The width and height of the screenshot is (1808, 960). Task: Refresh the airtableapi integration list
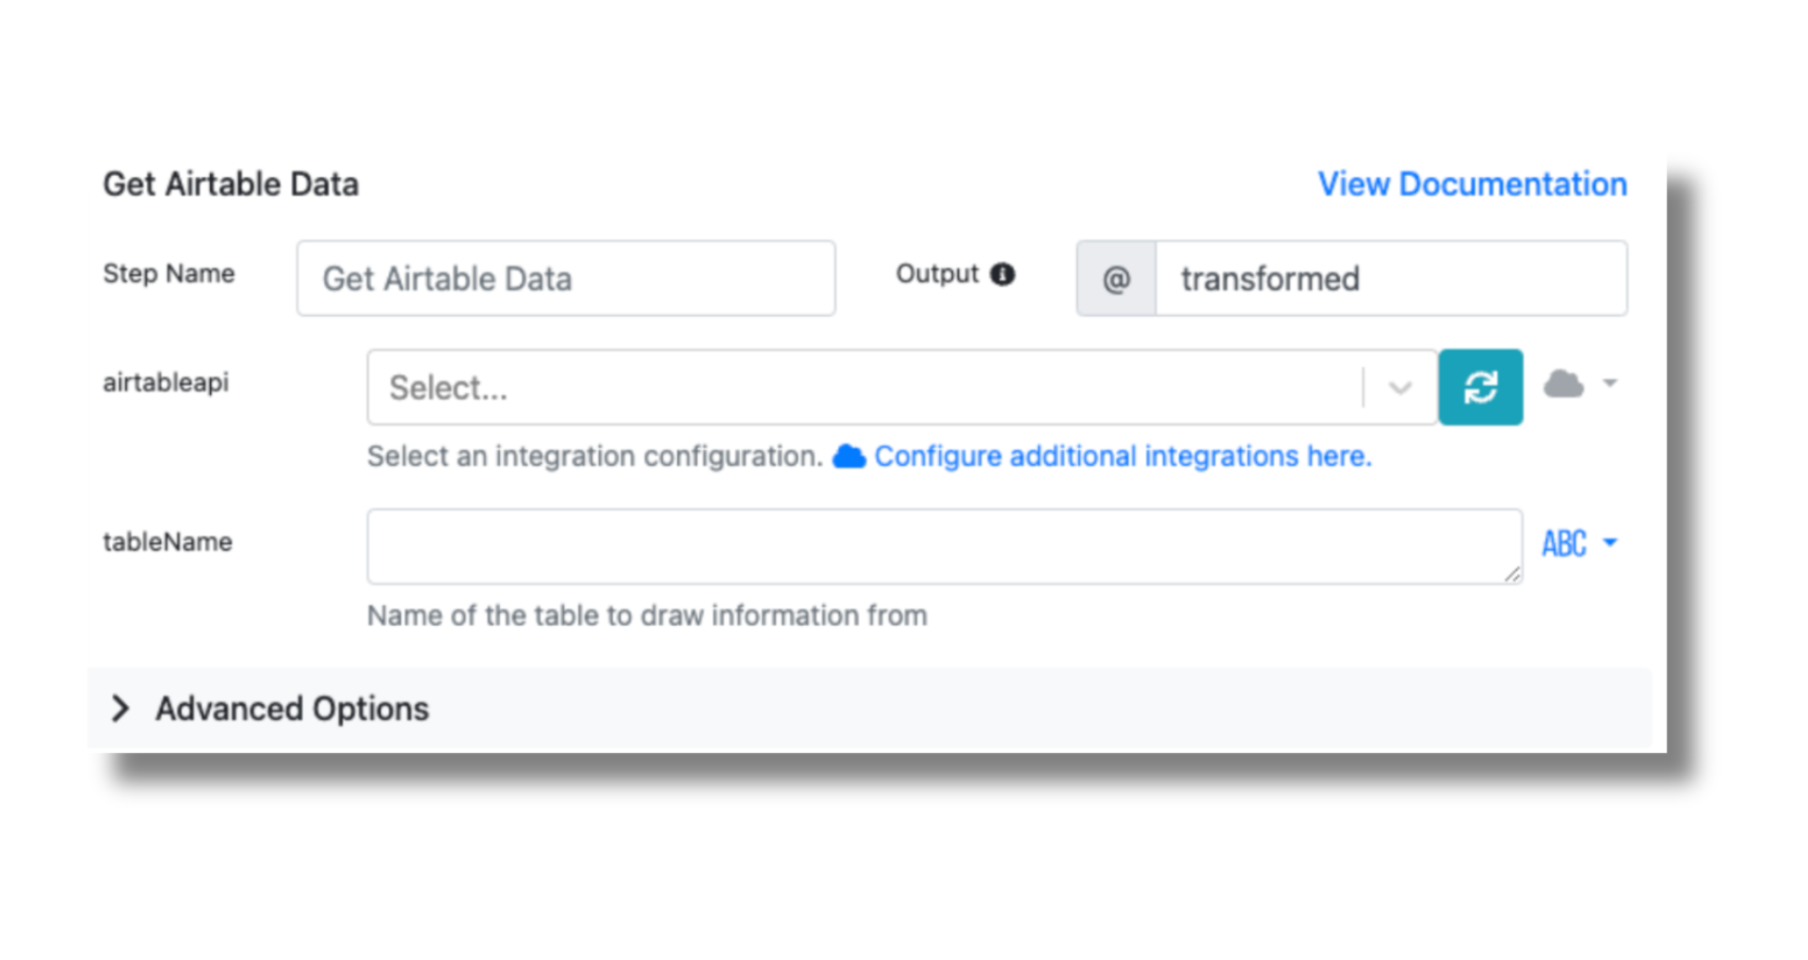click(x=1480, y=387)
